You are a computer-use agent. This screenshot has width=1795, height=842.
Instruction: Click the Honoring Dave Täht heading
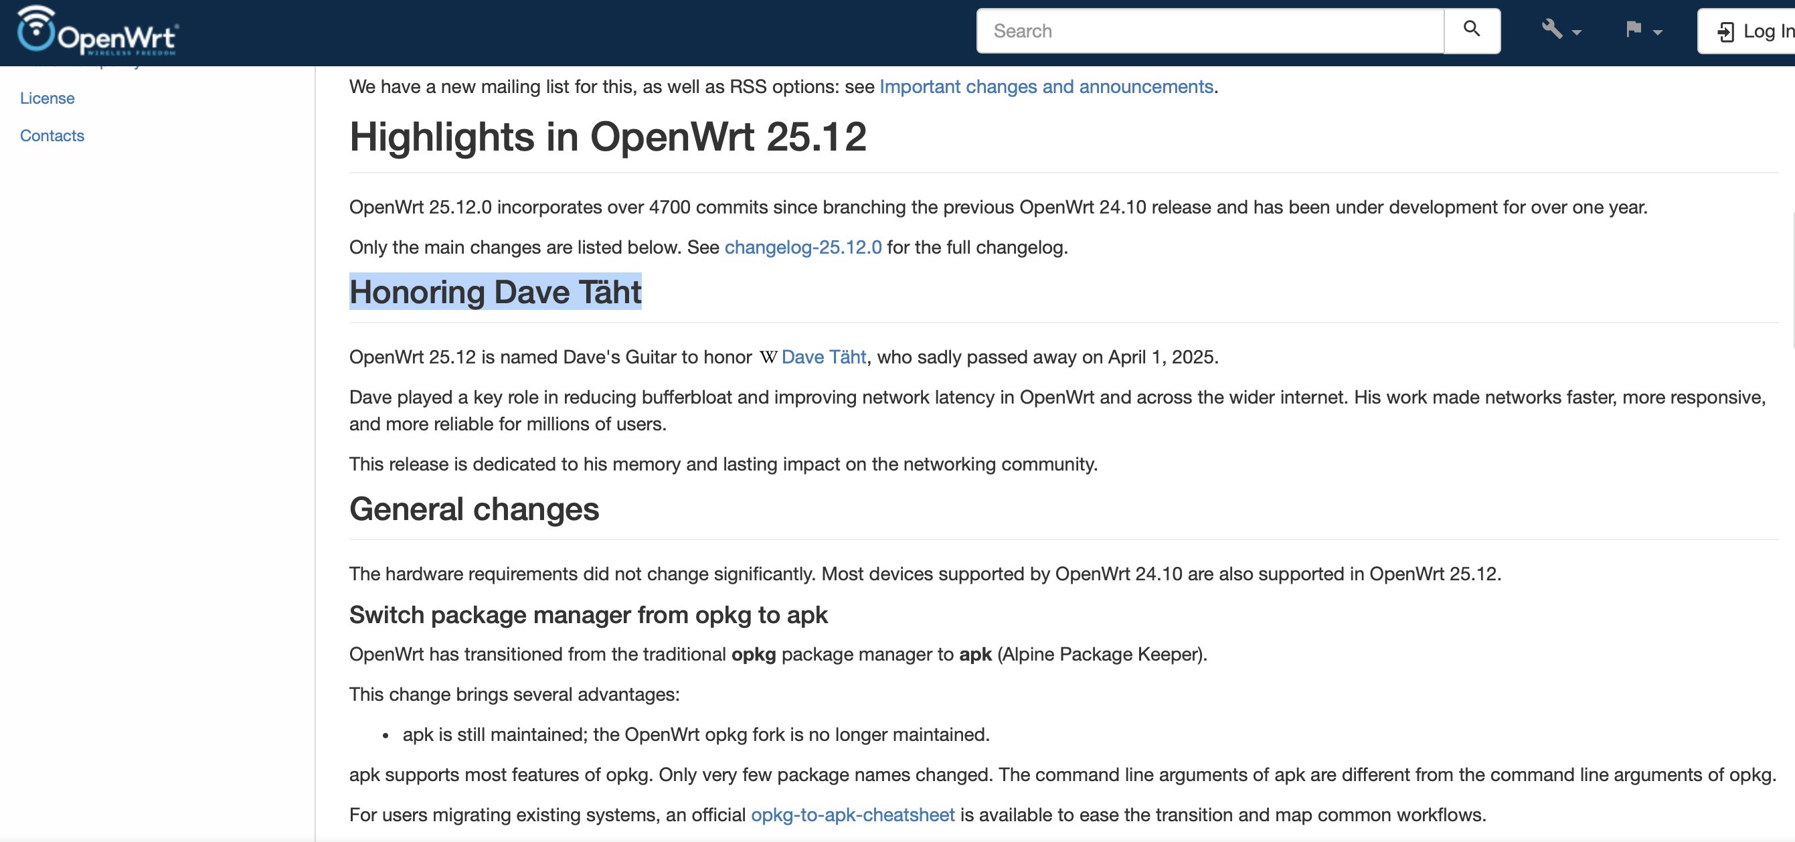coord(495,292)
